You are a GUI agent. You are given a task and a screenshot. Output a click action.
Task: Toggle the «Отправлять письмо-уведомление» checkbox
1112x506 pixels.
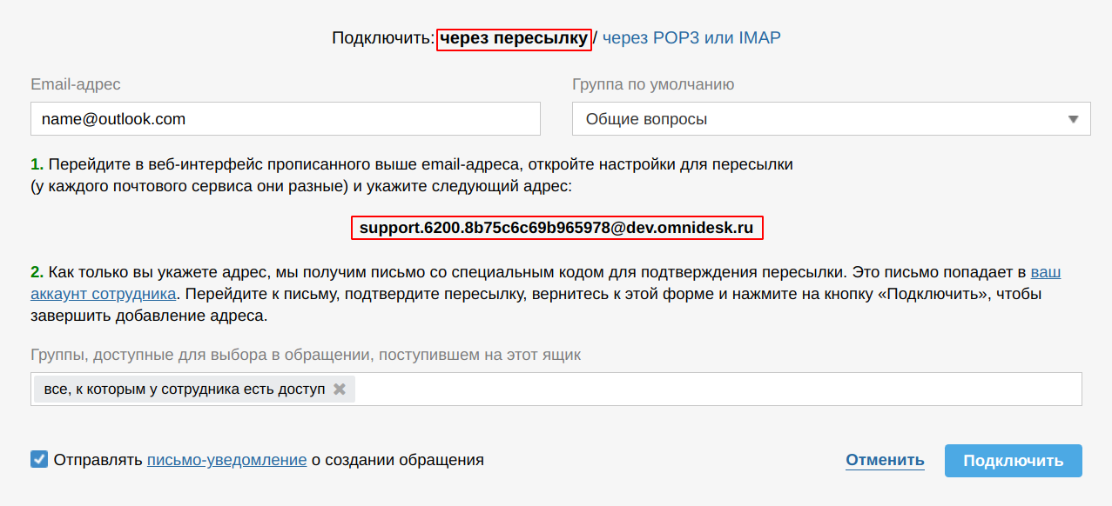coord(39,459)
